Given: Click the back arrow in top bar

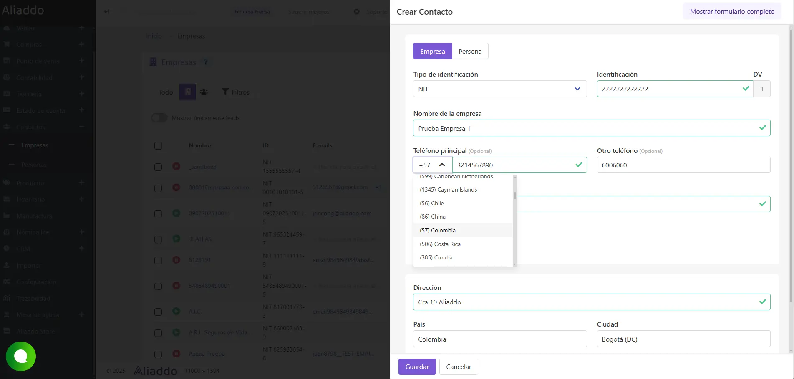Looking at the screenshot, I should pos(107,12).
